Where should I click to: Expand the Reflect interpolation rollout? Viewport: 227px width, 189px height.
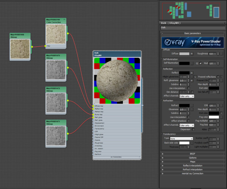point(193,166)
